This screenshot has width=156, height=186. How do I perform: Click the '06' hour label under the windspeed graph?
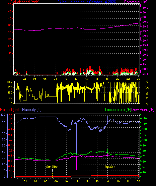tap(45, 79)
